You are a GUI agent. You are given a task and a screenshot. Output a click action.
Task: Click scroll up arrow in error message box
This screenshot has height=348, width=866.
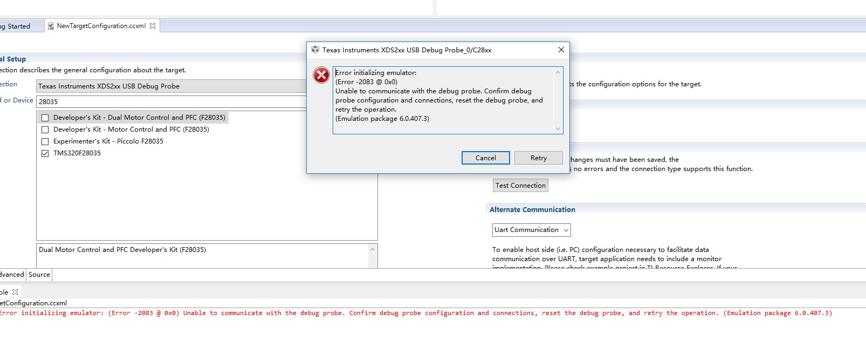click(x=558, y=72)
